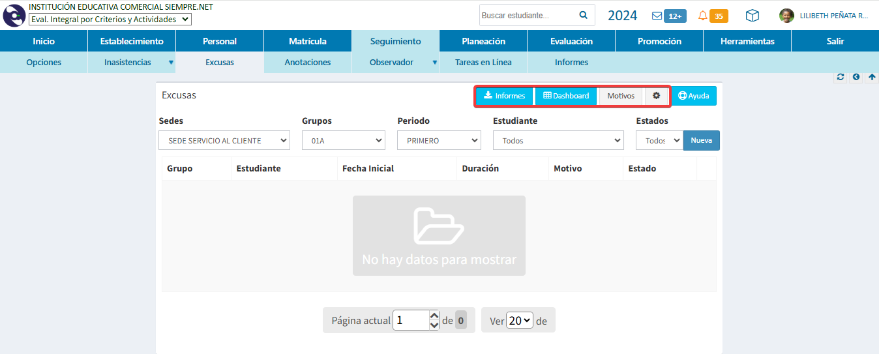Open the Estudiante dropdown showing Todos
This screenshot has height=354, width=879.
point(558,140)
